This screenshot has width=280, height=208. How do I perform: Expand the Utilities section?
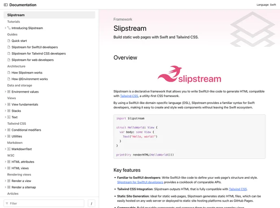5,136
